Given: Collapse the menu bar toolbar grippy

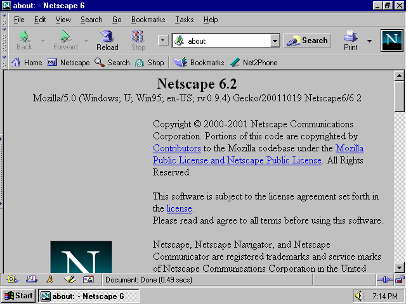Looking at the screenshot, I should (x=4, y=20).
